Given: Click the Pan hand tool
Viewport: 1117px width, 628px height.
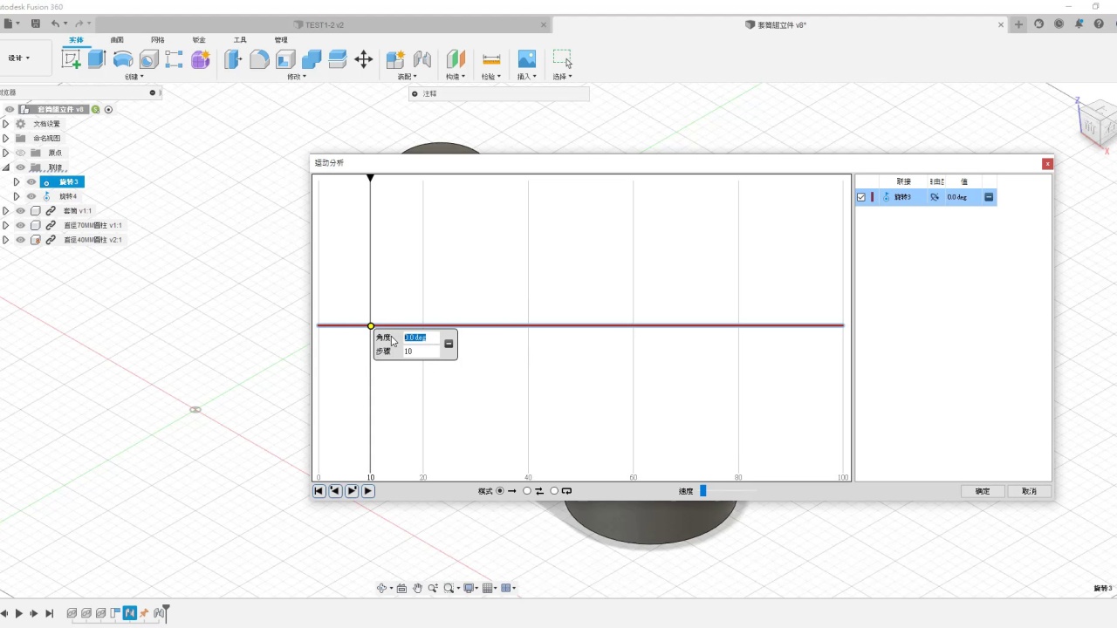Looking at the screenshot, I should 417,588.
